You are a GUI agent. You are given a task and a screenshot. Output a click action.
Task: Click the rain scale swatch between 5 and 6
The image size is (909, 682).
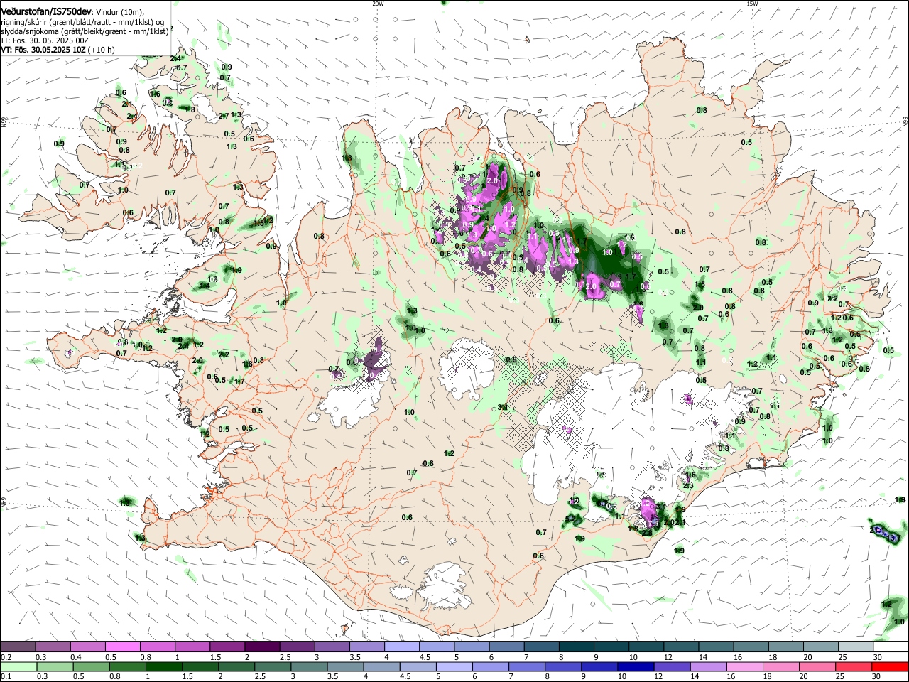454,667
